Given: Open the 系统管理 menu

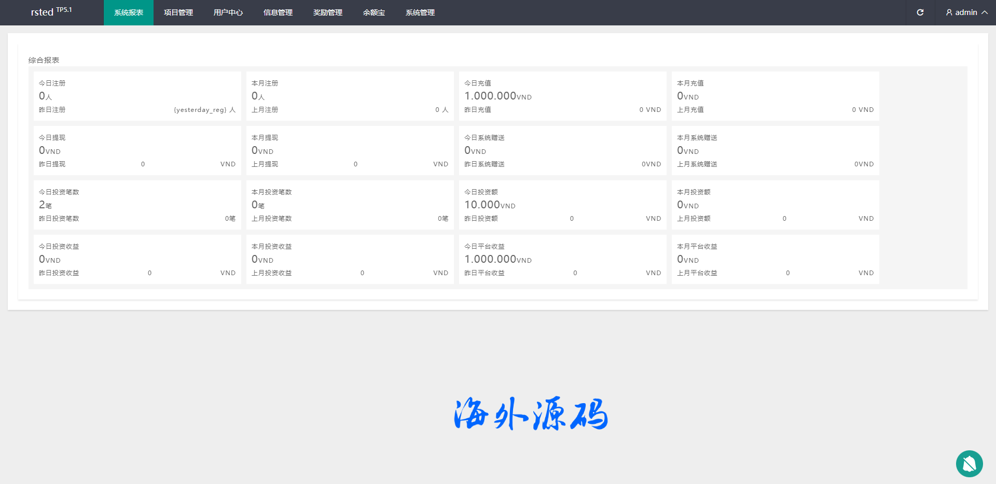Looking at the screenshot, I should coord(420,12).
